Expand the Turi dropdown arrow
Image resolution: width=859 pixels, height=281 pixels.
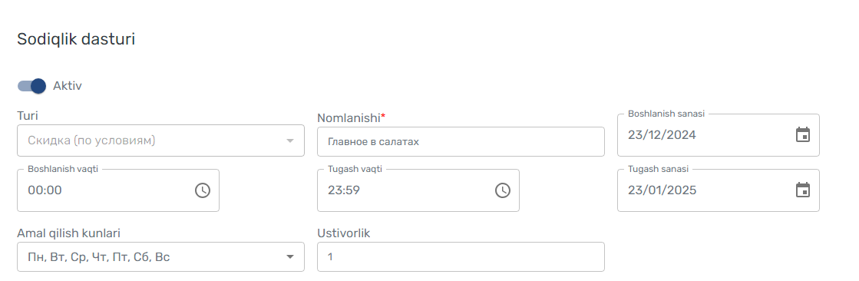pos(290,140)
